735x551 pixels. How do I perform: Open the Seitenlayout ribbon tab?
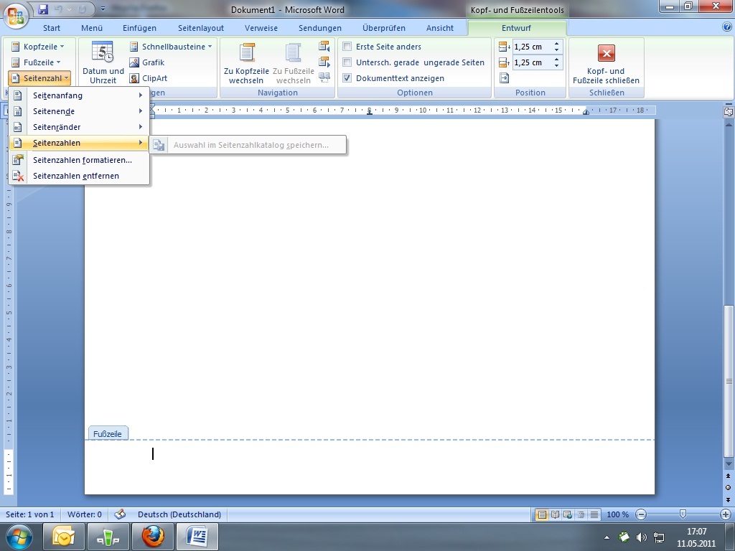(x=201, y=28)
